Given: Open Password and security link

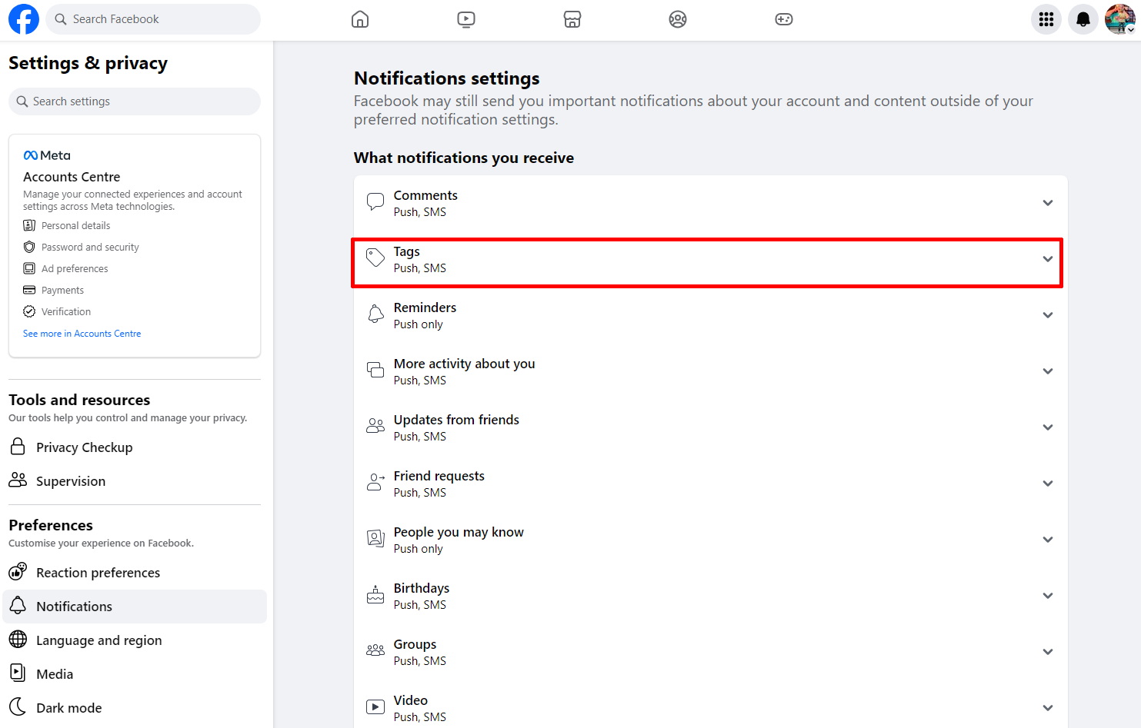Looking at the screenshot, I should coord(90,248).
